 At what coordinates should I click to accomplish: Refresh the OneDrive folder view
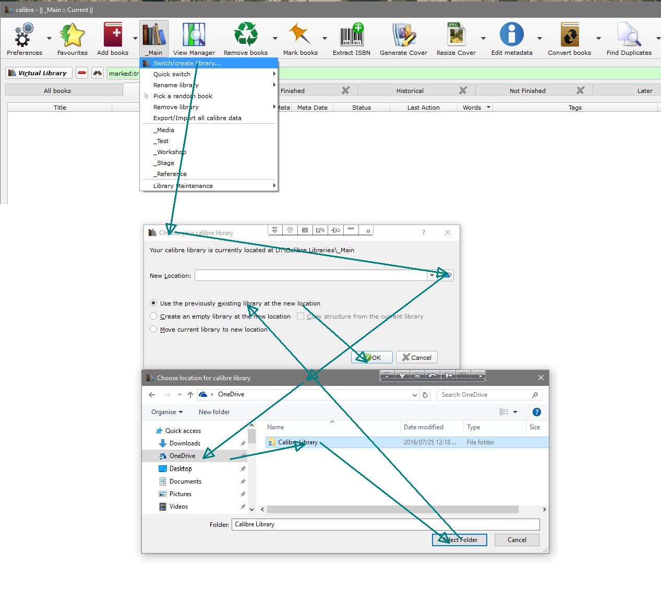click(x=425, y=395)
